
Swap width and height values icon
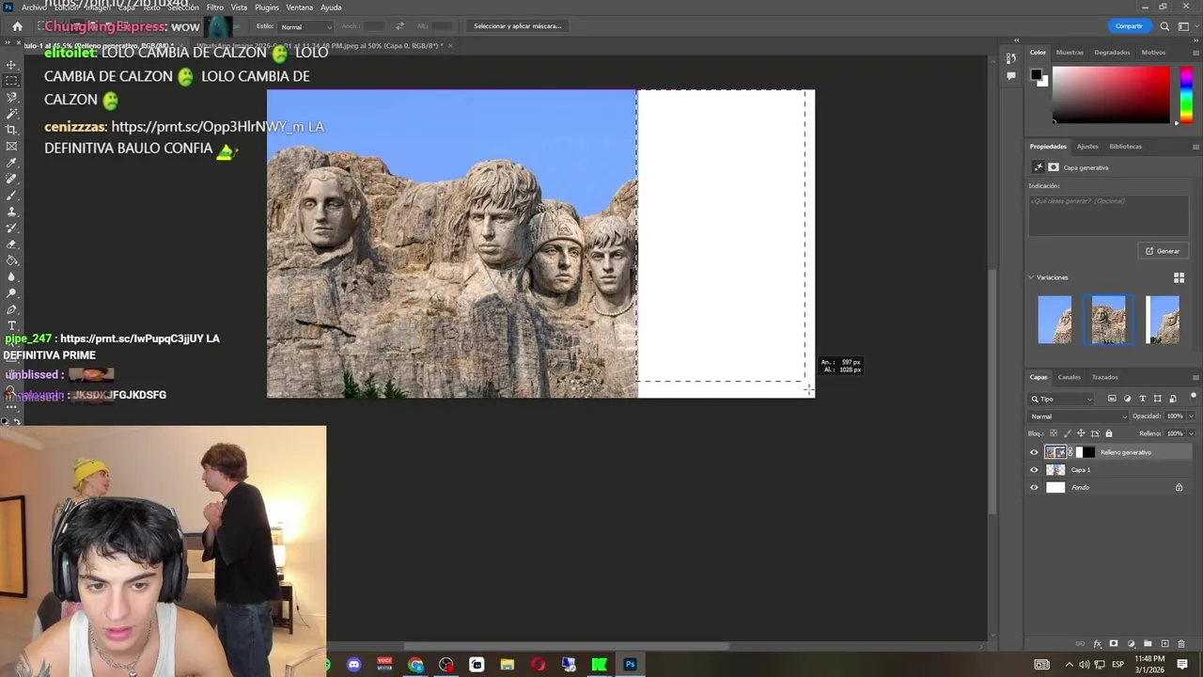(399, 26)
